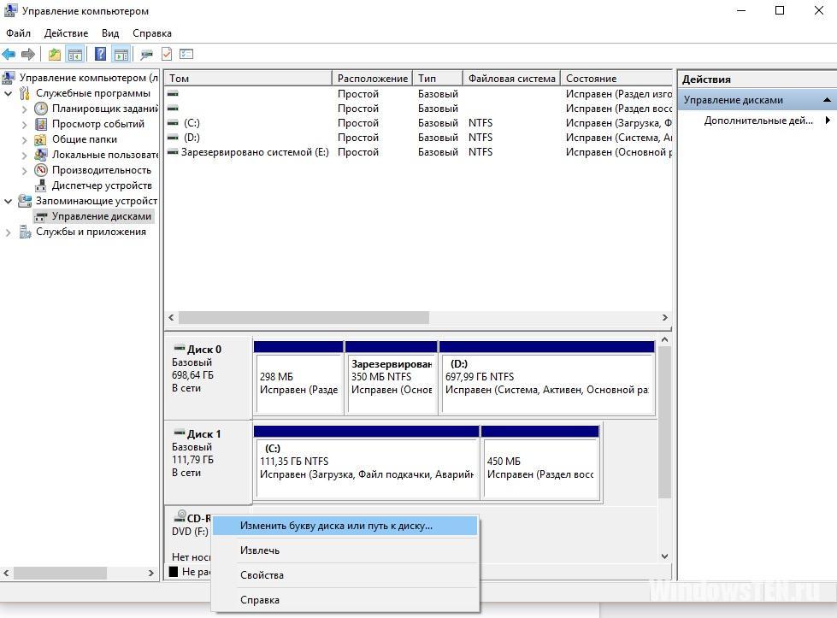The height and width of the screenshot is (618, 837).
Task: Select Просмотр событий in the tree
Action: point(89,124)
